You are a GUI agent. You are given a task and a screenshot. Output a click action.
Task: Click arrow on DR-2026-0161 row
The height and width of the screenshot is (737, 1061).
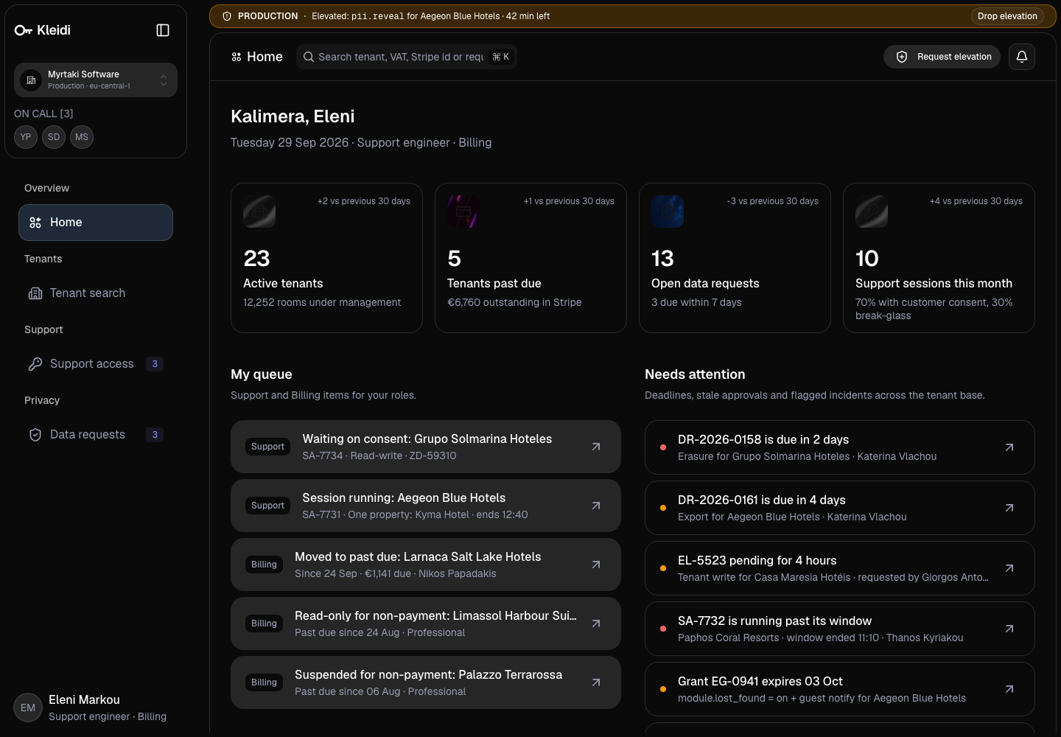[1009, 508]
